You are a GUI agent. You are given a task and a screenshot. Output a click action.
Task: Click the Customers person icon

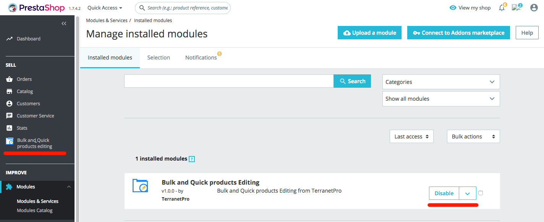[x=10, y=103]
